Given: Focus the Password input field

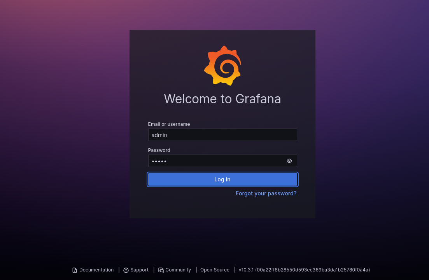Looking at the screenshot, I should [216, 161].
